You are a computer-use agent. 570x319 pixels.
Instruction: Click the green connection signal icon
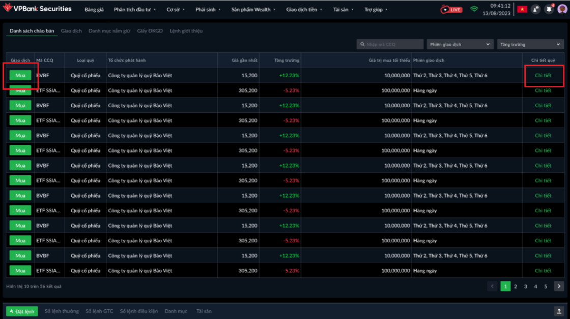474,9
